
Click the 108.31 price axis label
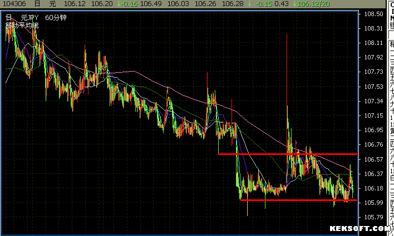pos(373,28)
